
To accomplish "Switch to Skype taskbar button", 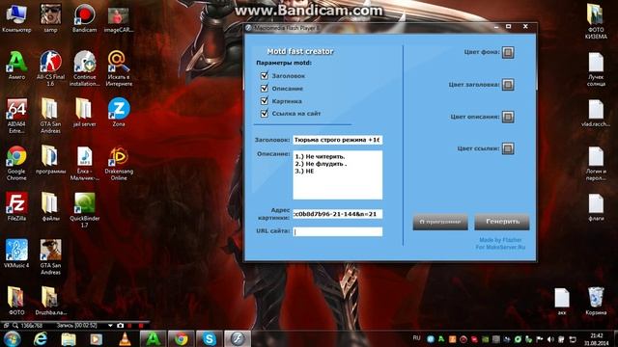I will 210,338.
